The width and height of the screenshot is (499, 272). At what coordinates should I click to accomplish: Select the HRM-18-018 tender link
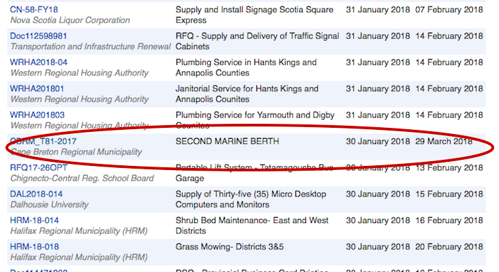(x=34, y=247)
